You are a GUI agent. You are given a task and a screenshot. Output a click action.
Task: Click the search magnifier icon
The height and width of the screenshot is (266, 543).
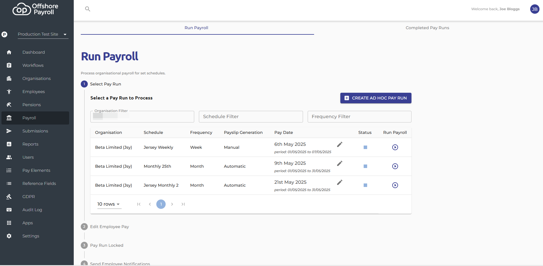(x=87, y=9)
